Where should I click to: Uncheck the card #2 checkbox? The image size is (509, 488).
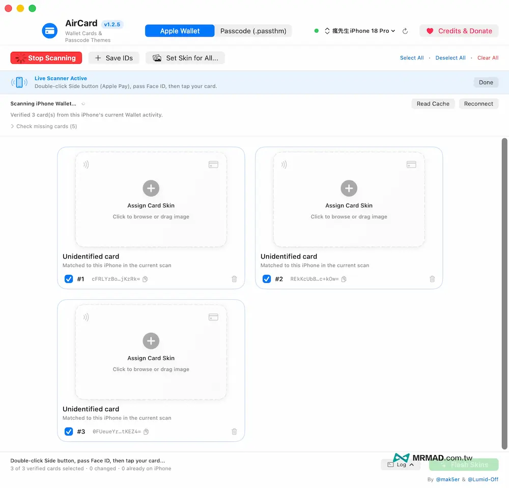pos(267,279)
